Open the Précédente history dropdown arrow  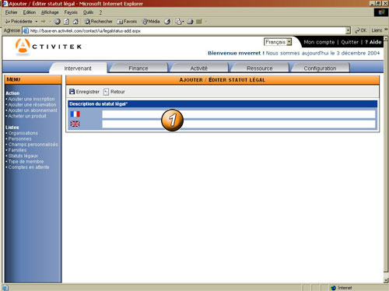[37, 22]
